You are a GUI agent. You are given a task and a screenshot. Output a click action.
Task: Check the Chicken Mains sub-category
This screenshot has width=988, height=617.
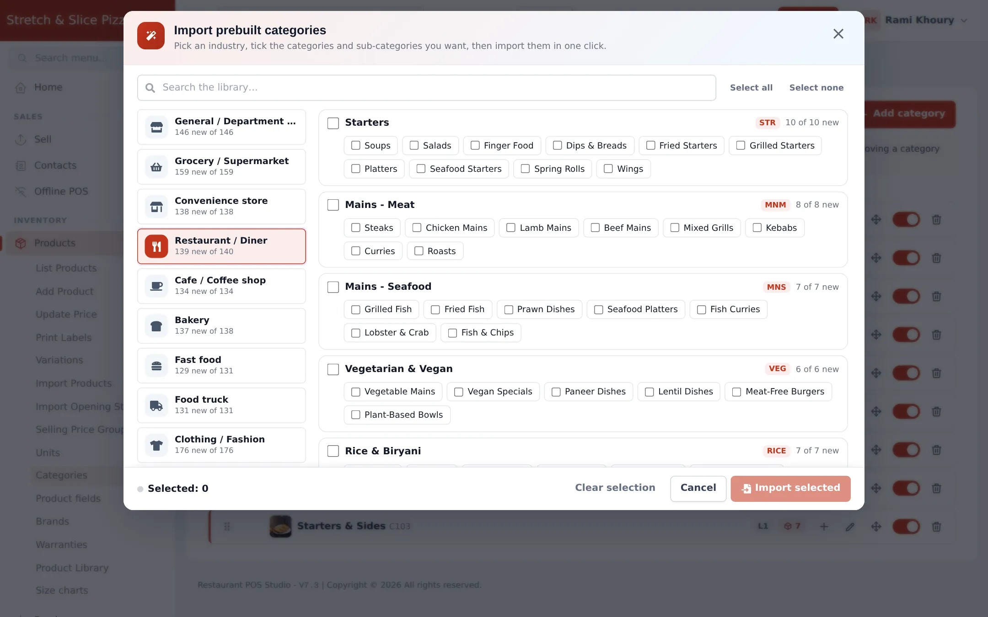417,228
